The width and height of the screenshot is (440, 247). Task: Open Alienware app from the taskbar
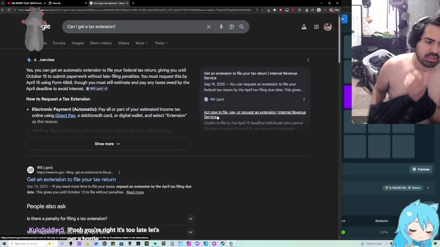pyautogui.click(x=71, y=244)
